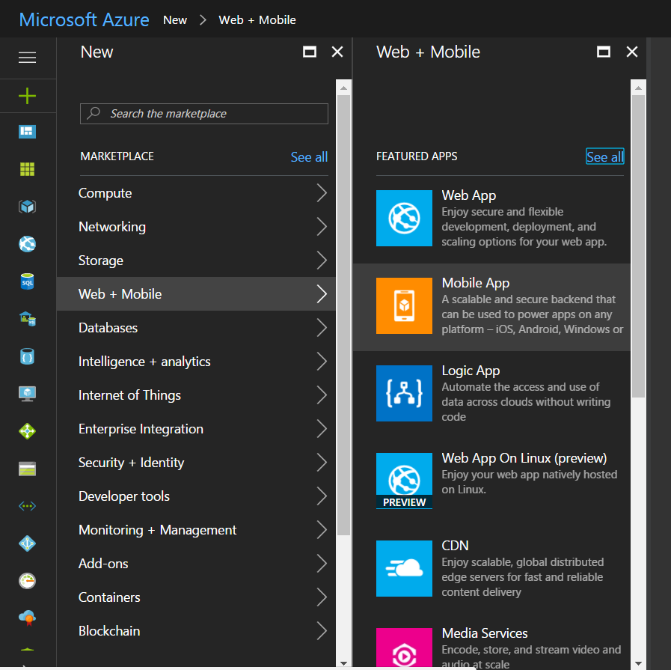Screen dimensions: 671x670
Task: Click See all next to Featured Apps
Action: point(604,156)
